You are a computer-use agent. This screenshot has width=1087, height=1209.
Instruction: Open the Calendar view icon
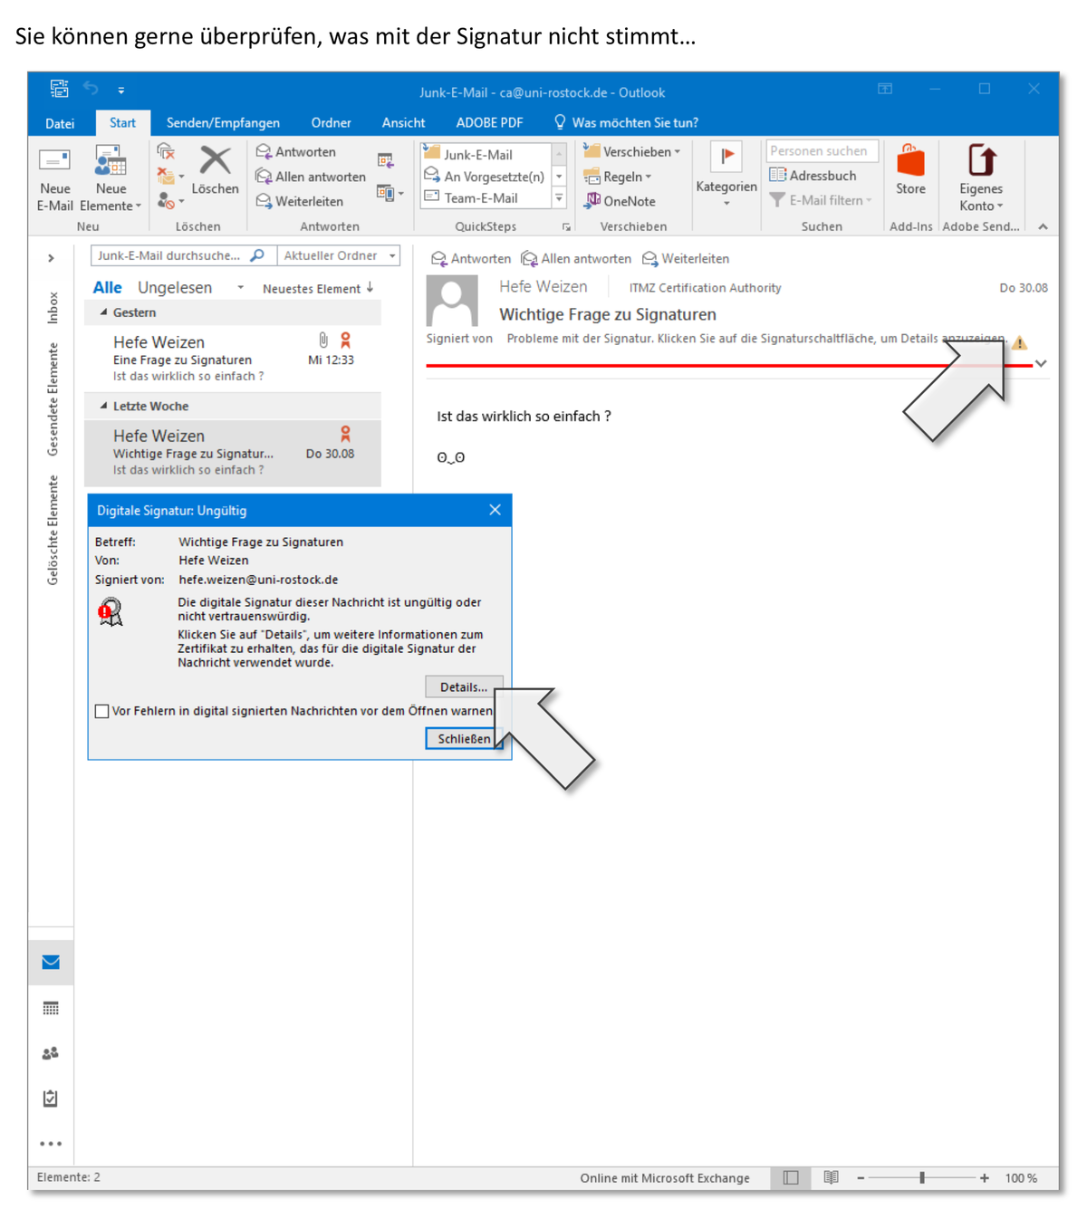coord(51,1008)
